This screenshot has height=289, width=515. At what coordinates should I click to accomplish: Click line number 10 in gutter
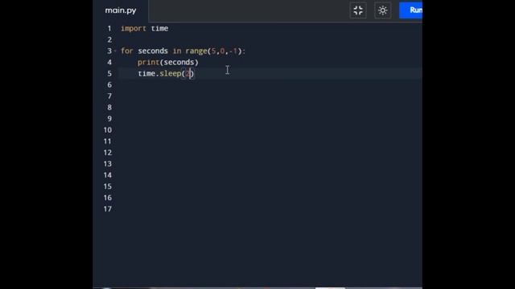108,130
